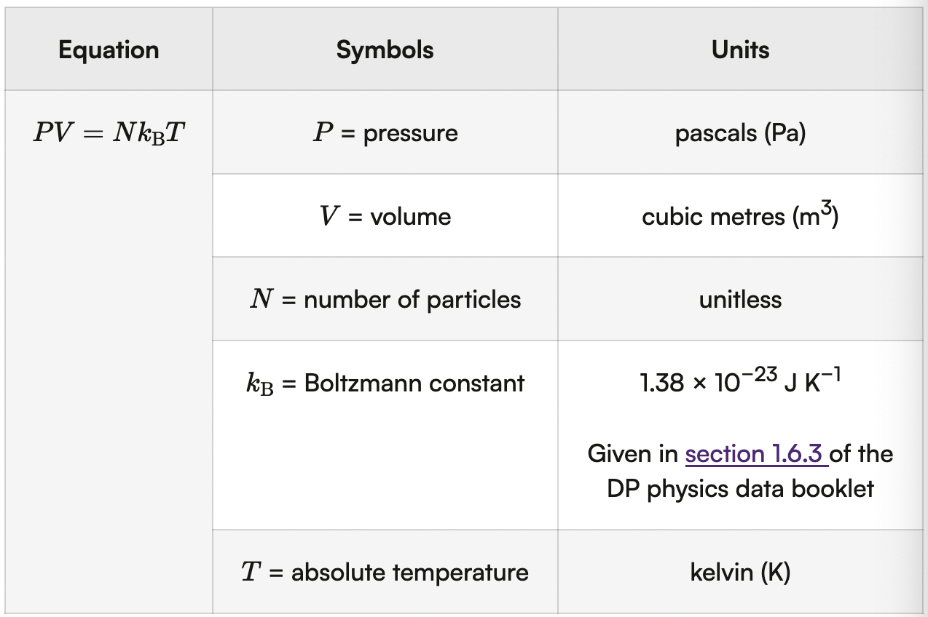Select the word volume in Symbols column

click(410, 217)
